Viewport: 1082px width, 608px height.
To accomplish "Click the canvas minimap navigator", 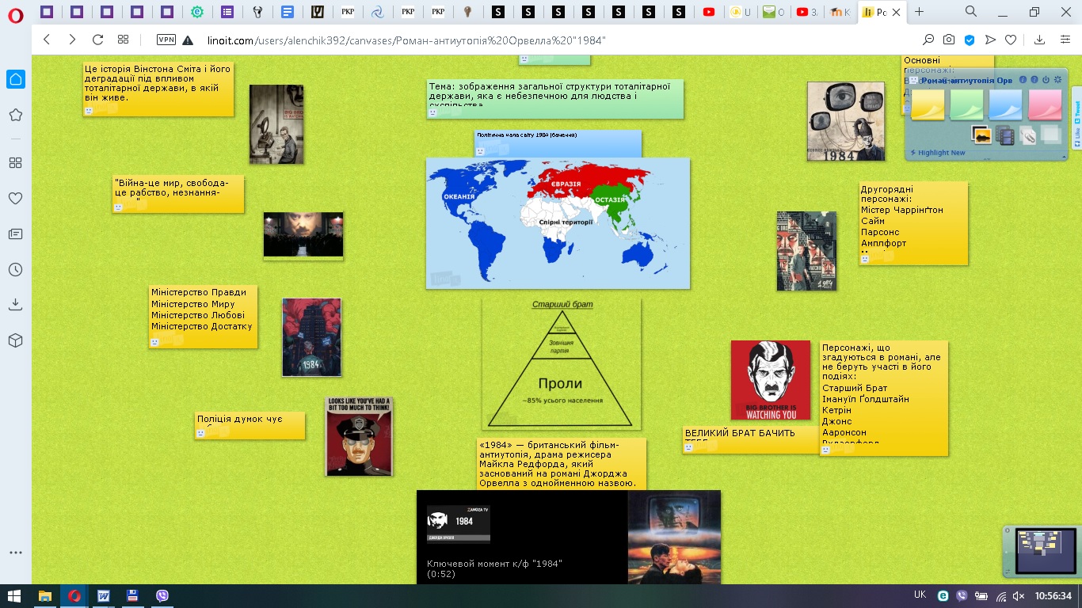I will coord(1044,552).
